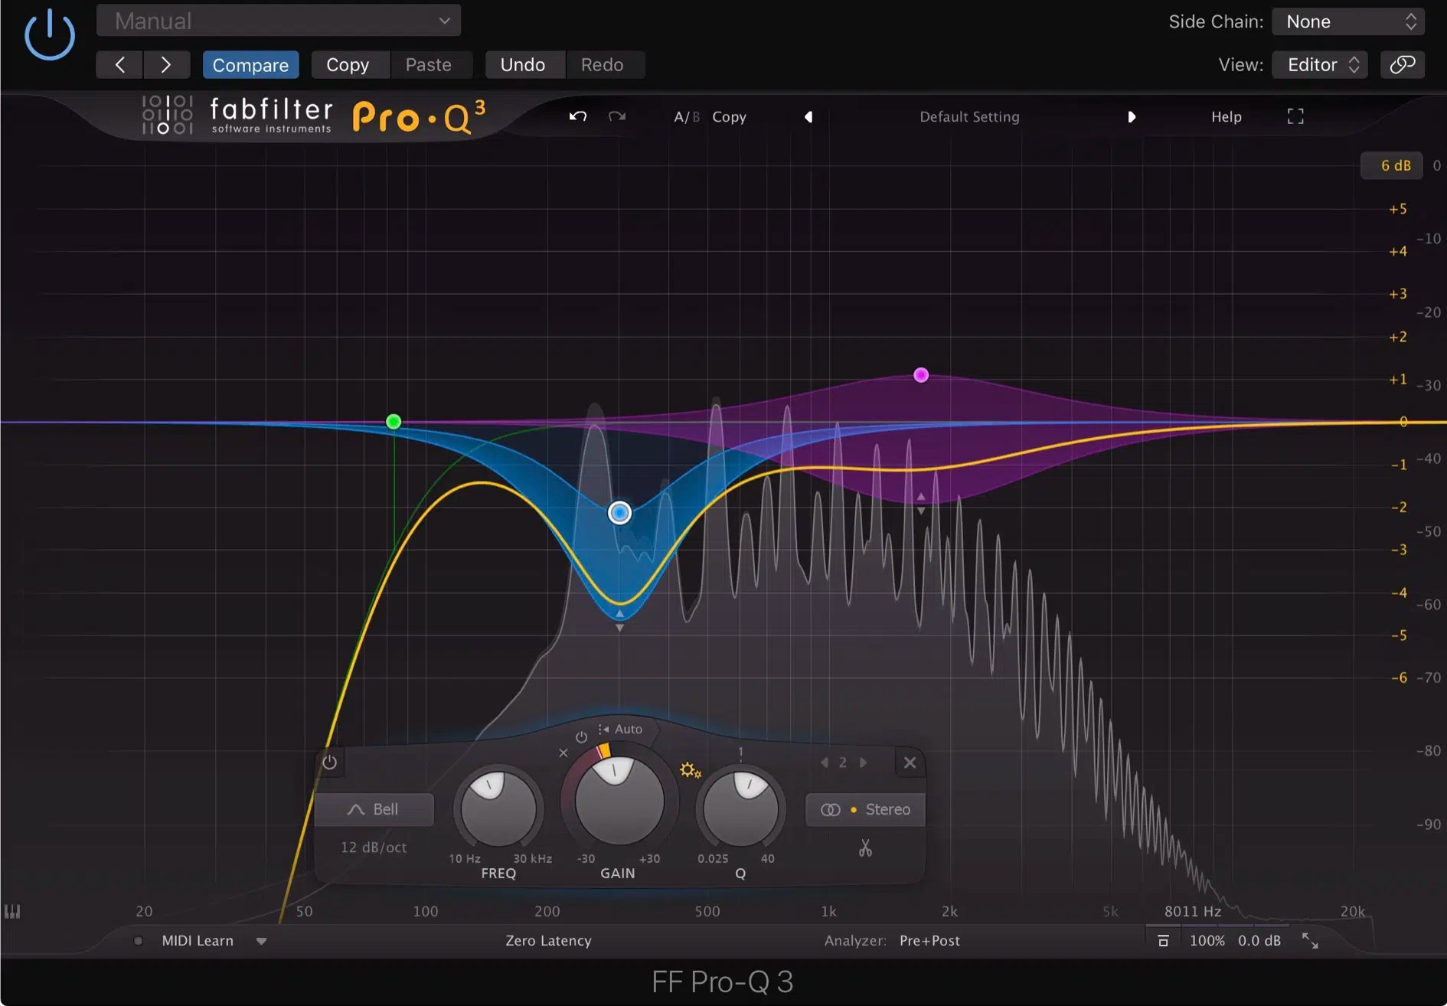Toggle dynamic range power button
This screenshot has width=1447, height=1006.
(581, 737)
